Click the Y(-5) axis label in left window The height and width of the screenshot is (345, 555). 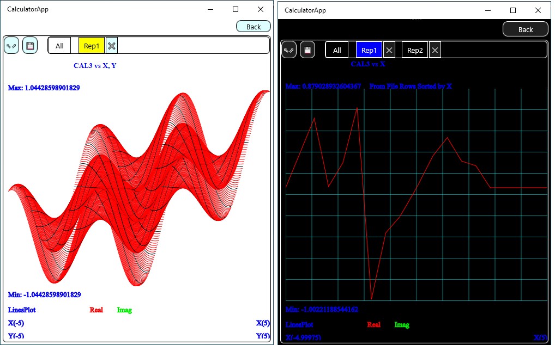pos(16,335)
